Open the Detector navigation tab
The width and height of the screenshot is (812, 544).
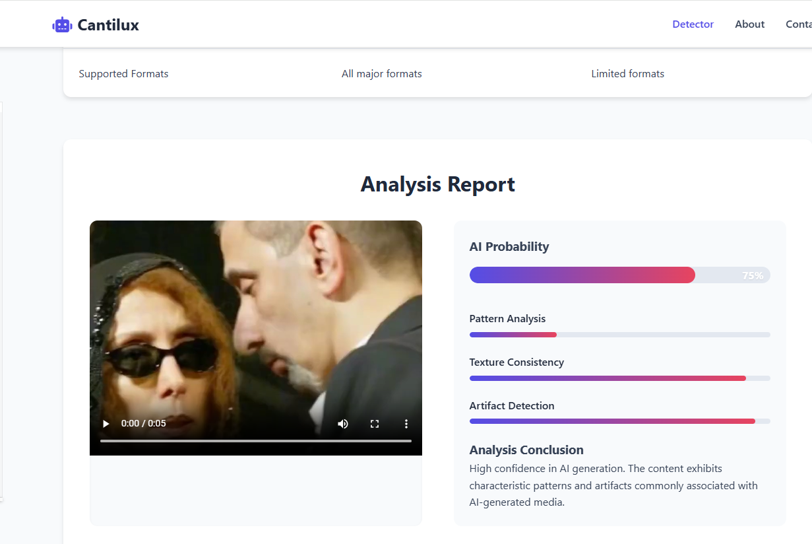tap(693, 24)
